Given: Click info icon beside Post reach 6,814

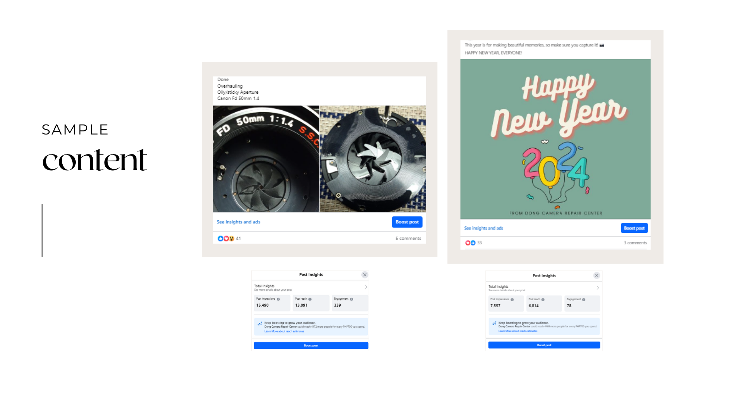Looking at the screenshot, I should coord(543,299).
